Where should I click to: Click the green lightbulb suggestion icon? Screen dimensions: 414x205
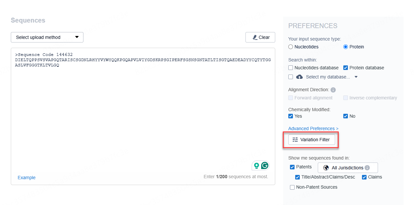(x=257, y=165)
